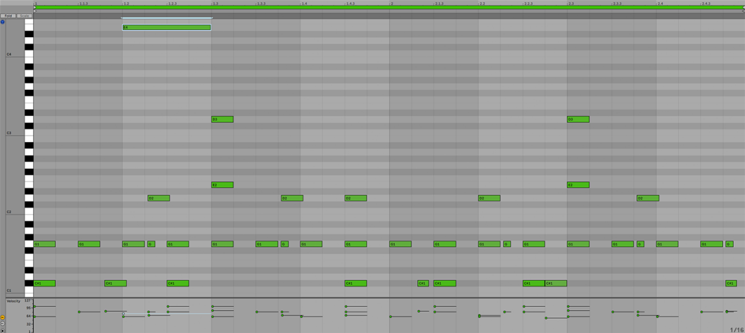Click the Scale button

pos(25,16)
